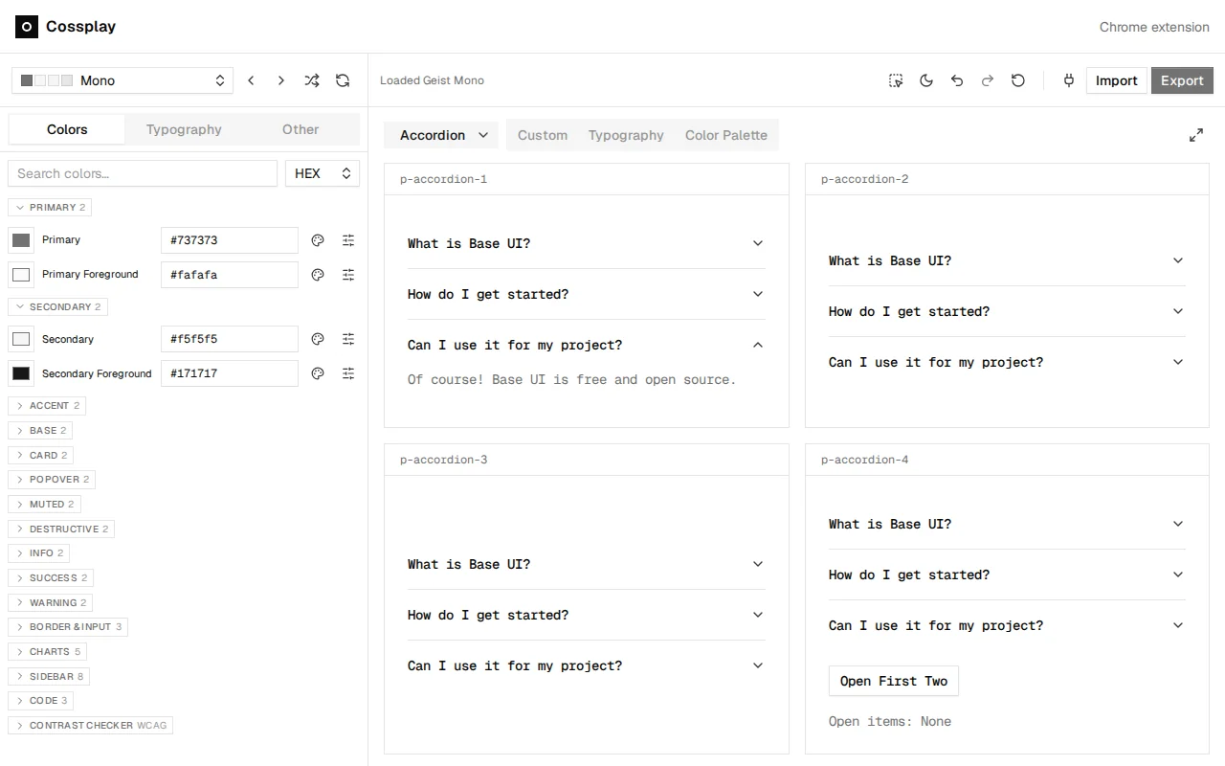
Task: Activate the element inspector selection icon
Action: pyautogui.click(x=896, y=80)
